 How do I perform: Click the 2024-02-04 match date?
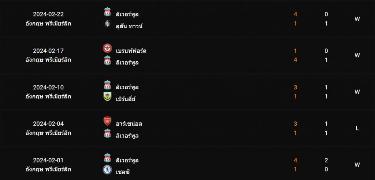(x=48, y=124)
